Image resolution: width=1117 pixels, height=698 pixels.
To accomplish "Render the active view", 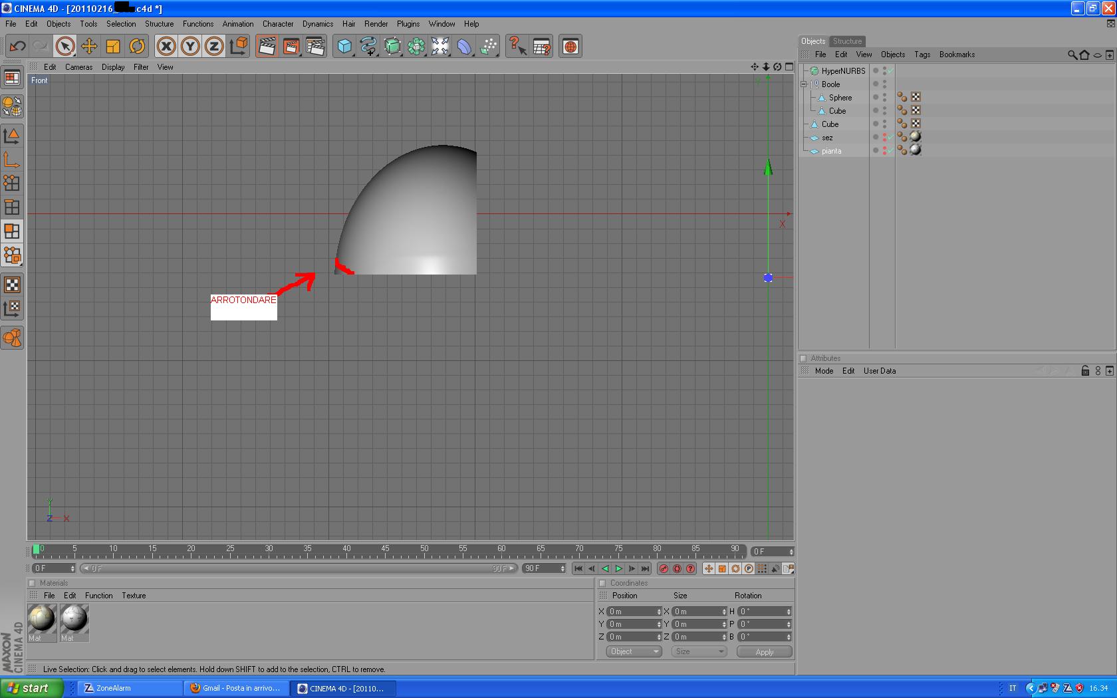I will click(267, 47).
